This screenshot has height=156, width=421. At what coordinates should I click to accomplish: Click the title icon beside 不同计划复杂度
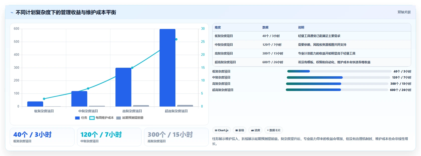coord(12,12)
